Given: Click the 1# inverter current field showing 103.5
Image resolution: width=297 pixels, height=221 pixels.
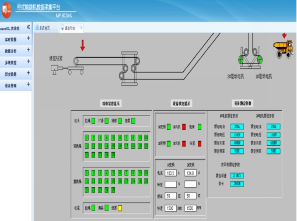Looking at the screenshot, I should point(170,173).
